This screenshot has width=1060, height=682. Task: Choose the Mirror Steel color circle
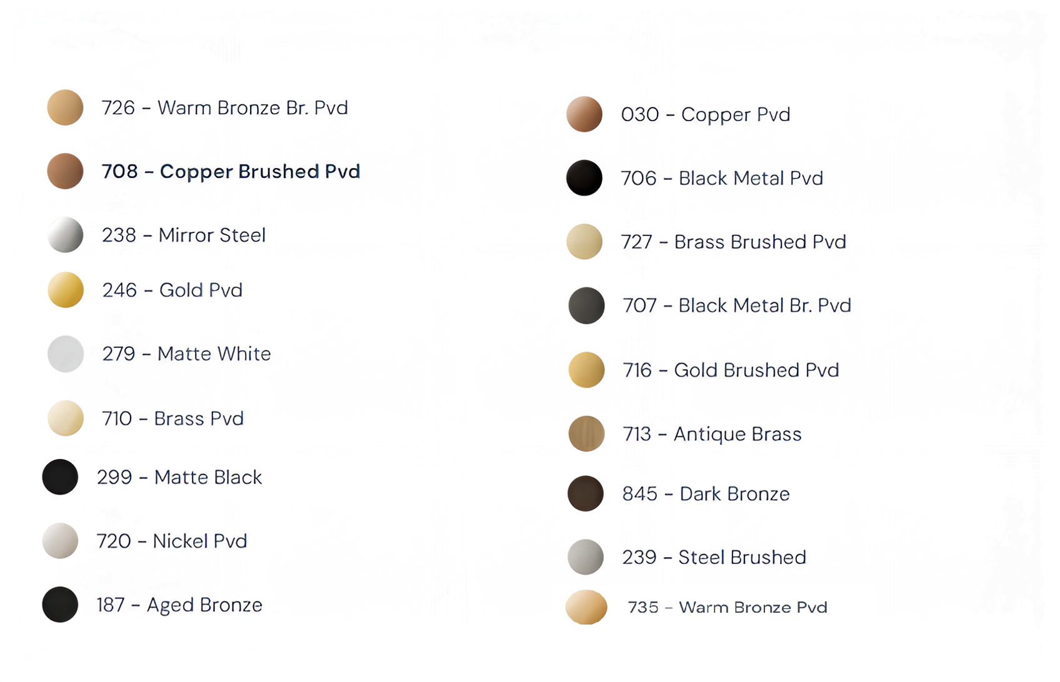tap(66, 235)
